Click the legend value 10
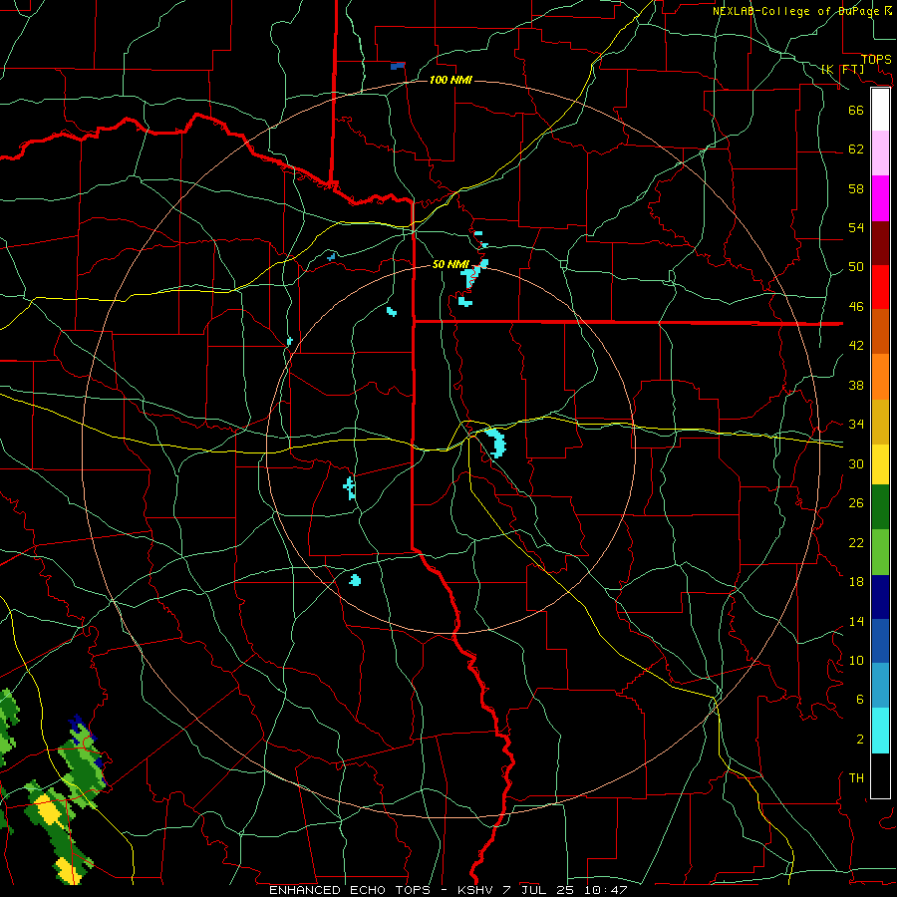This screenshot has width=897, height=897. tap(856, 660)
